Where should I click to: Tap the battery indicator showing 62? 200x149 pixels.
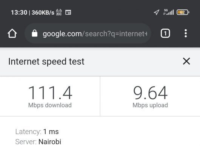point(183,12)
